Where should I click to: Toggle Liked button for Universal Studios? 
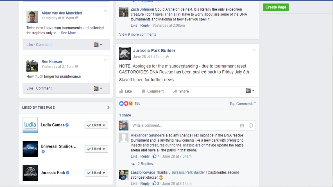(96, 149)
